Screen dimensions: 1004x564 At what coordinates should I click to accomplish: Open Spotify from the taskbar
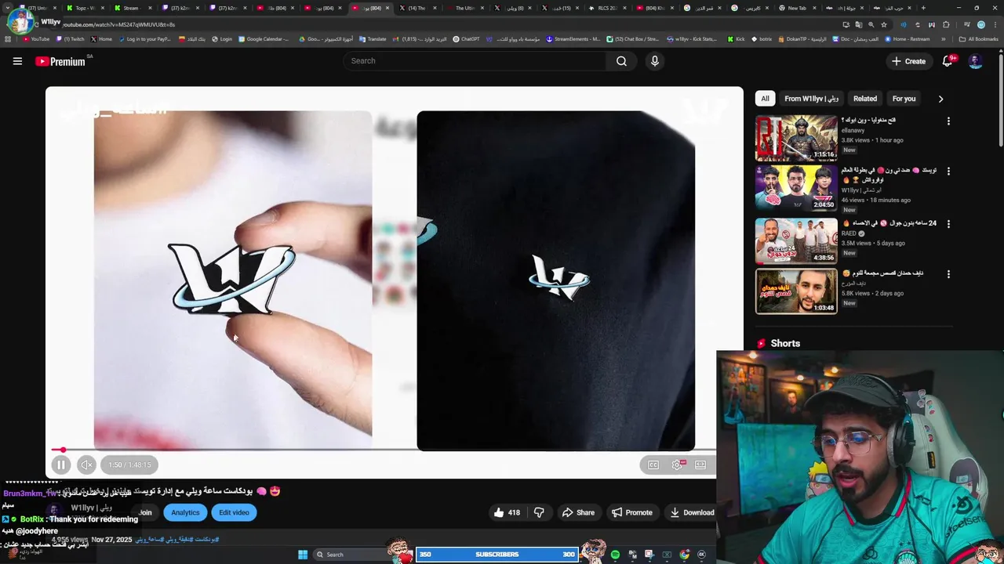(x=615, y=555)
